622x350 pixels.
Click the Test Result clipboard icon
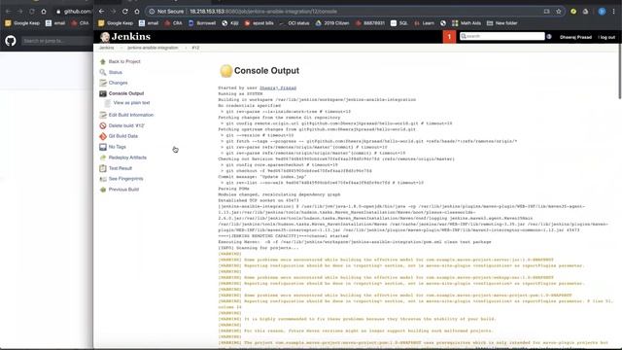103,168
